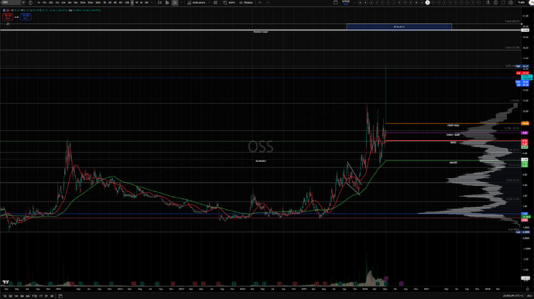Select the 3M timeframe in top toolbar

coord(146,2)
